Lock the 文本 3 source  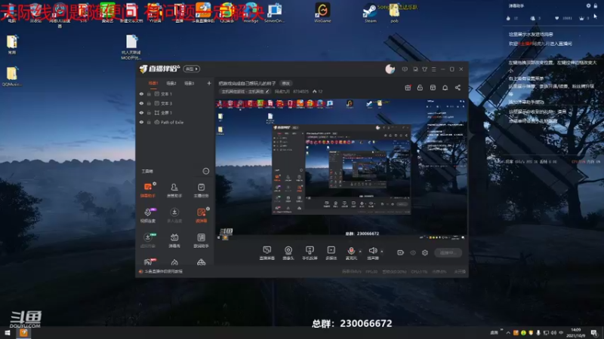coord(149,103)
